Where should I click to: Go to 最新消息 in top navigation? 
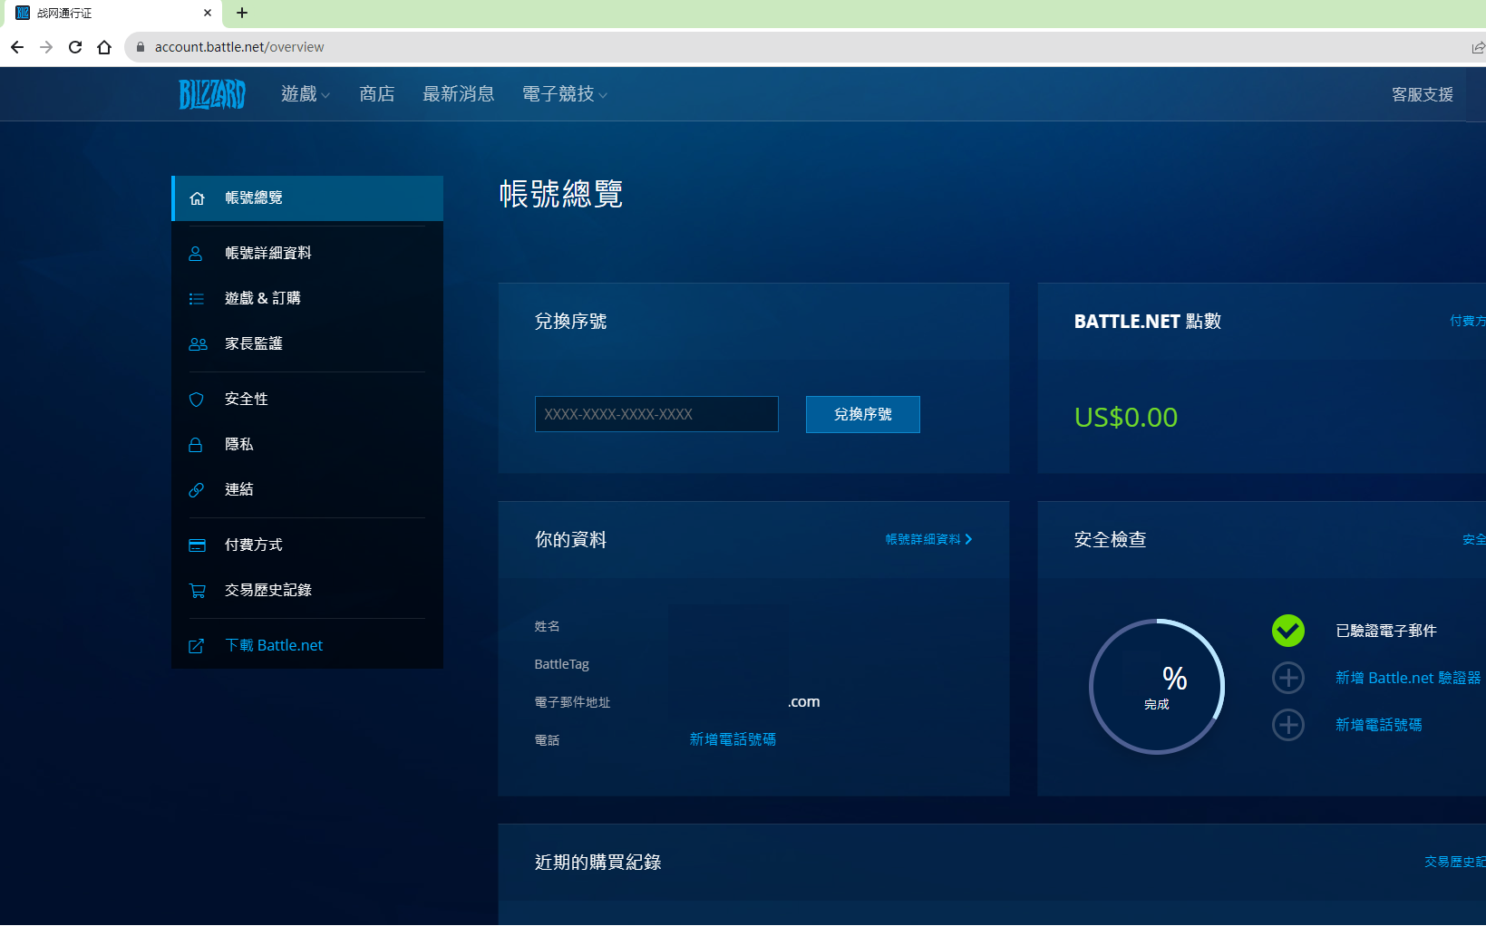point(458,94)
